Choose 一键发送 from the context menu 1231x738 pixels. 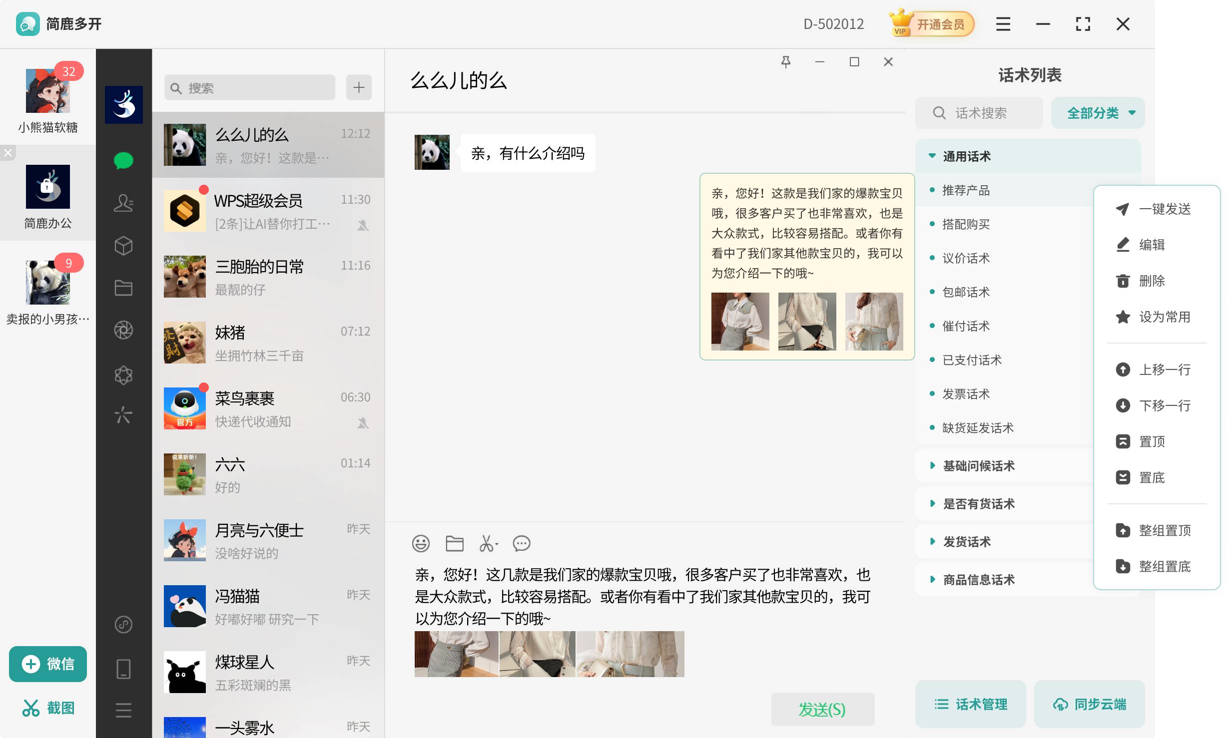(x=1166, y=209)
